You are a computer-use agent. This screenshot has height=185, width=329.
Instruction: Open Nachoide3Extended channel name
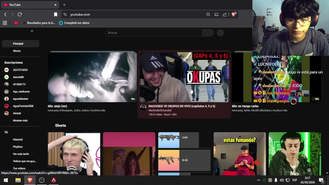click(x=160, y=110)
